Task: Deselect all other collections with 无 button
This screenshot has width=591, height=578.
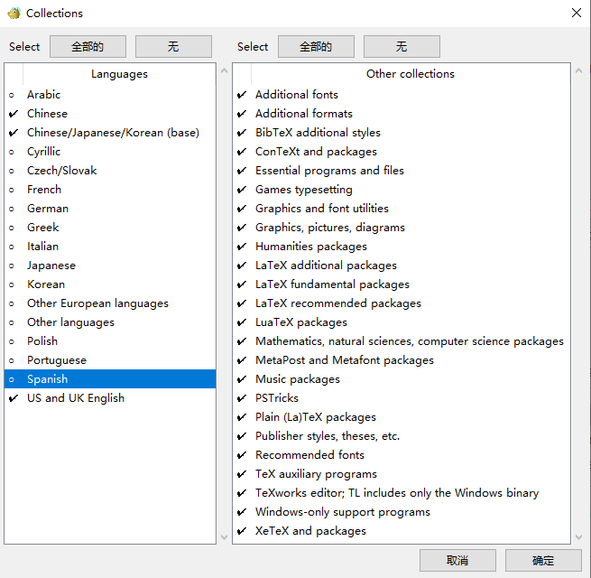Action: tap(402, 47)
